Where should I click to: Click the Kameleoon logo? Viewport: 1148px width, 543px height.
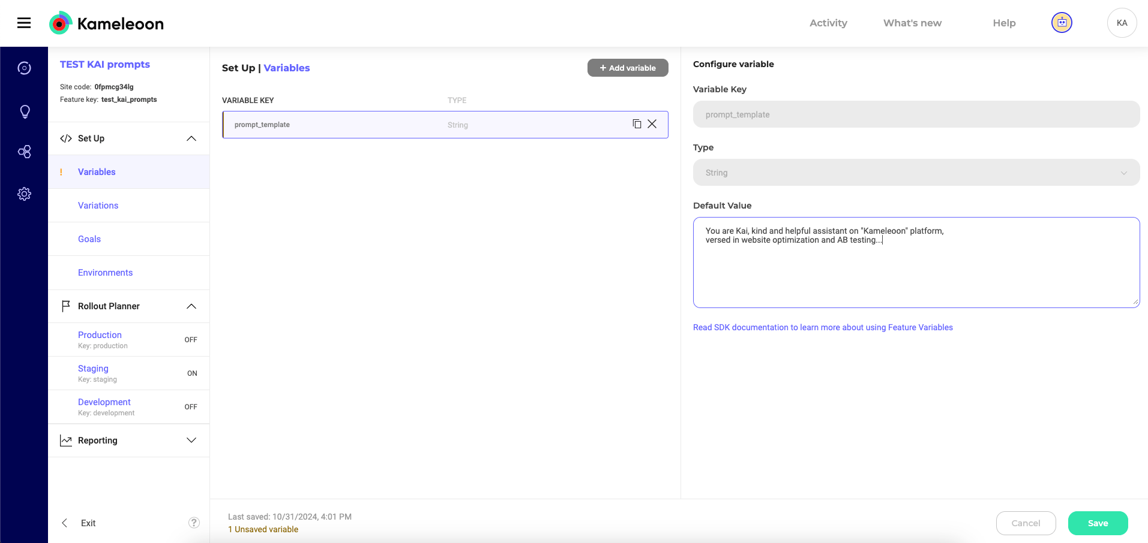[x=106, y=23]
